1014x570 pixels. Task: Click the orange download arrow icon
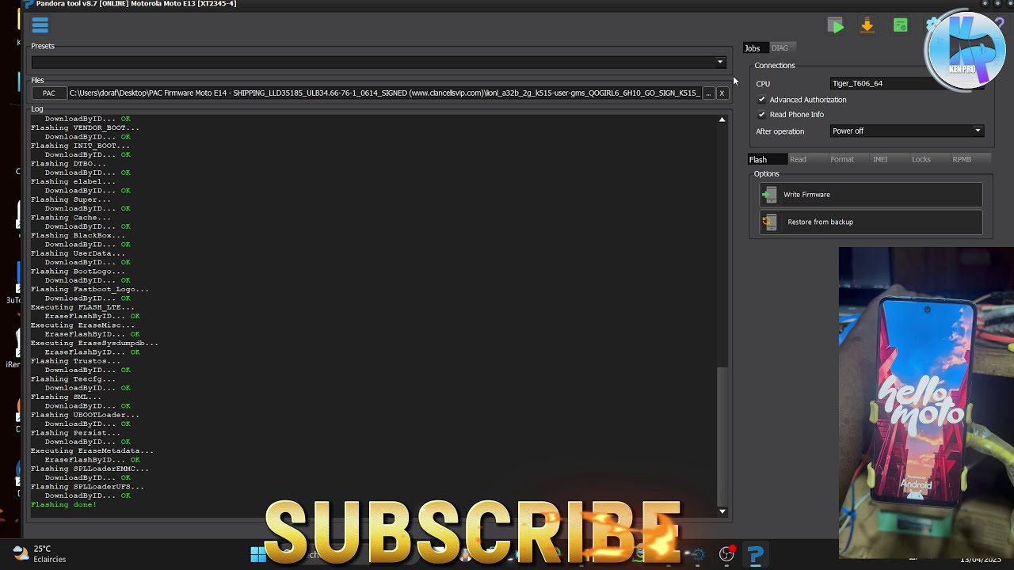[x=867, y=26]
